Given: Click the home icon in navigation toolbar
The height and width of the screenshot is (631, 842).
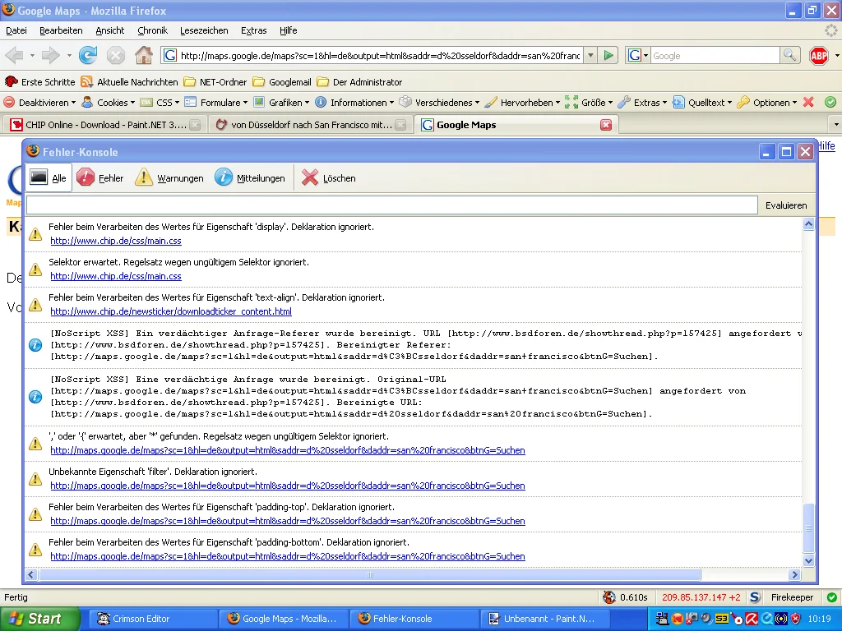Looking at the screenshot, I should click(x=143, y=55).
